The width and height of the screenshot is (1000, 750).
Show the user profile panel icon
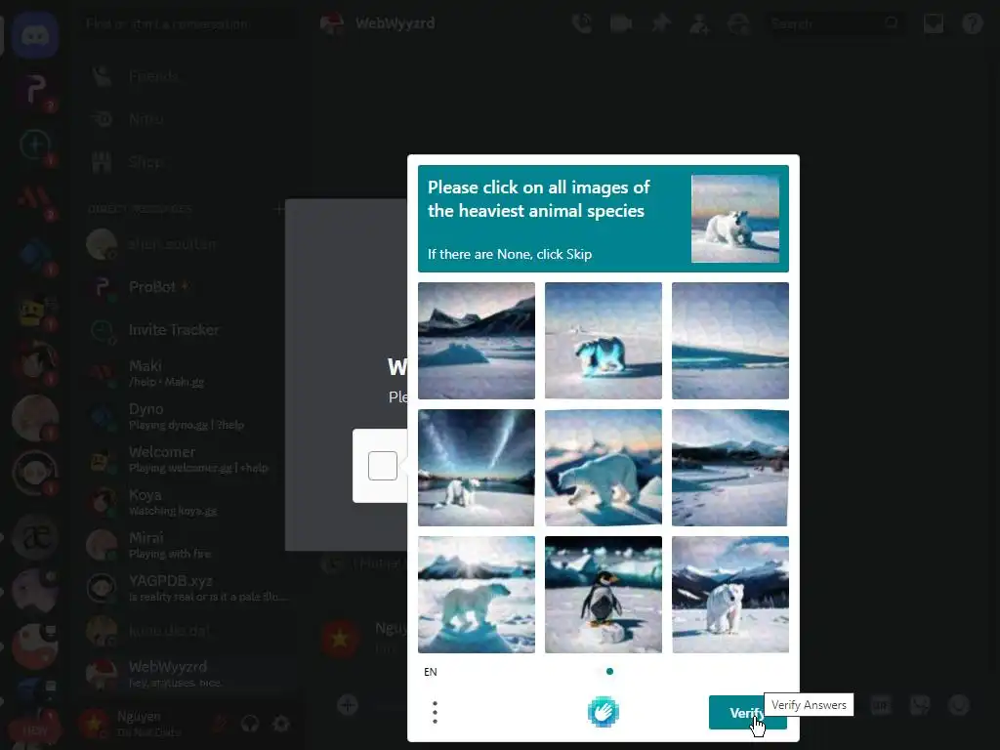pos(738,23)
